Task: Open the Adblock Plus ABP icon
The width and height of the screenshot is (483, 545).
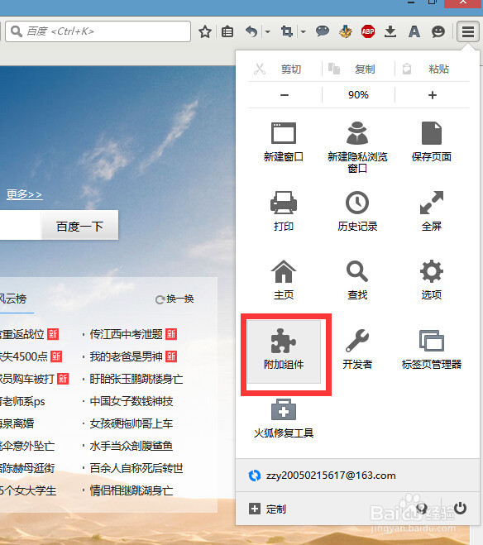Action: coord(368,31)
